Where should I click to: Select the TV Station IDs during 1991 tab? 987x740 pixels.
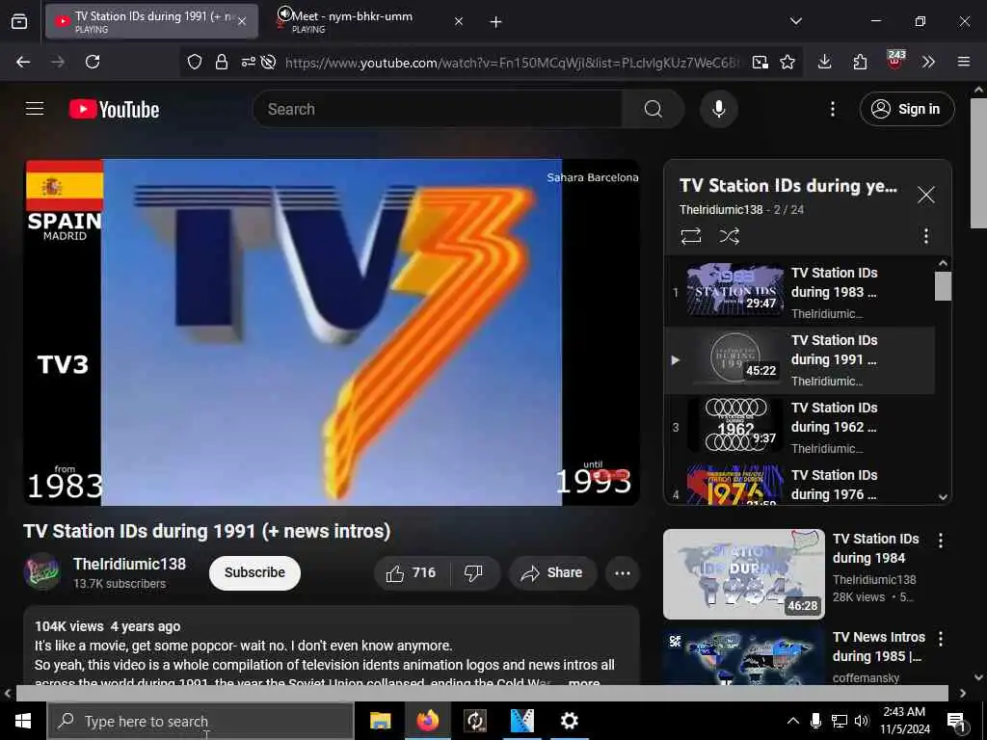(x=151, y=21)
